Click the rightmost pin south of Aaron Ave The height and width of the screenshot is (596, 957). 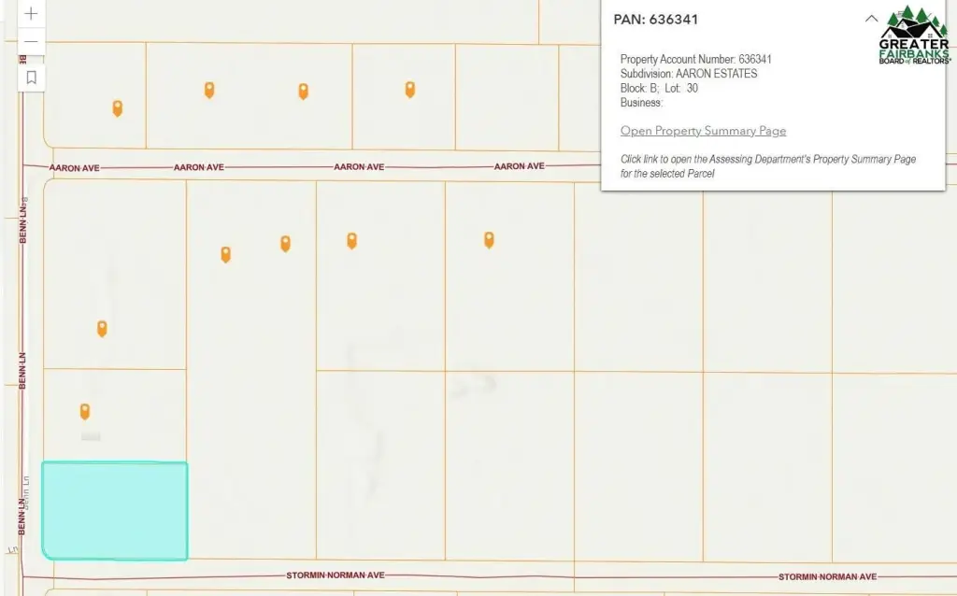(489, 239)
